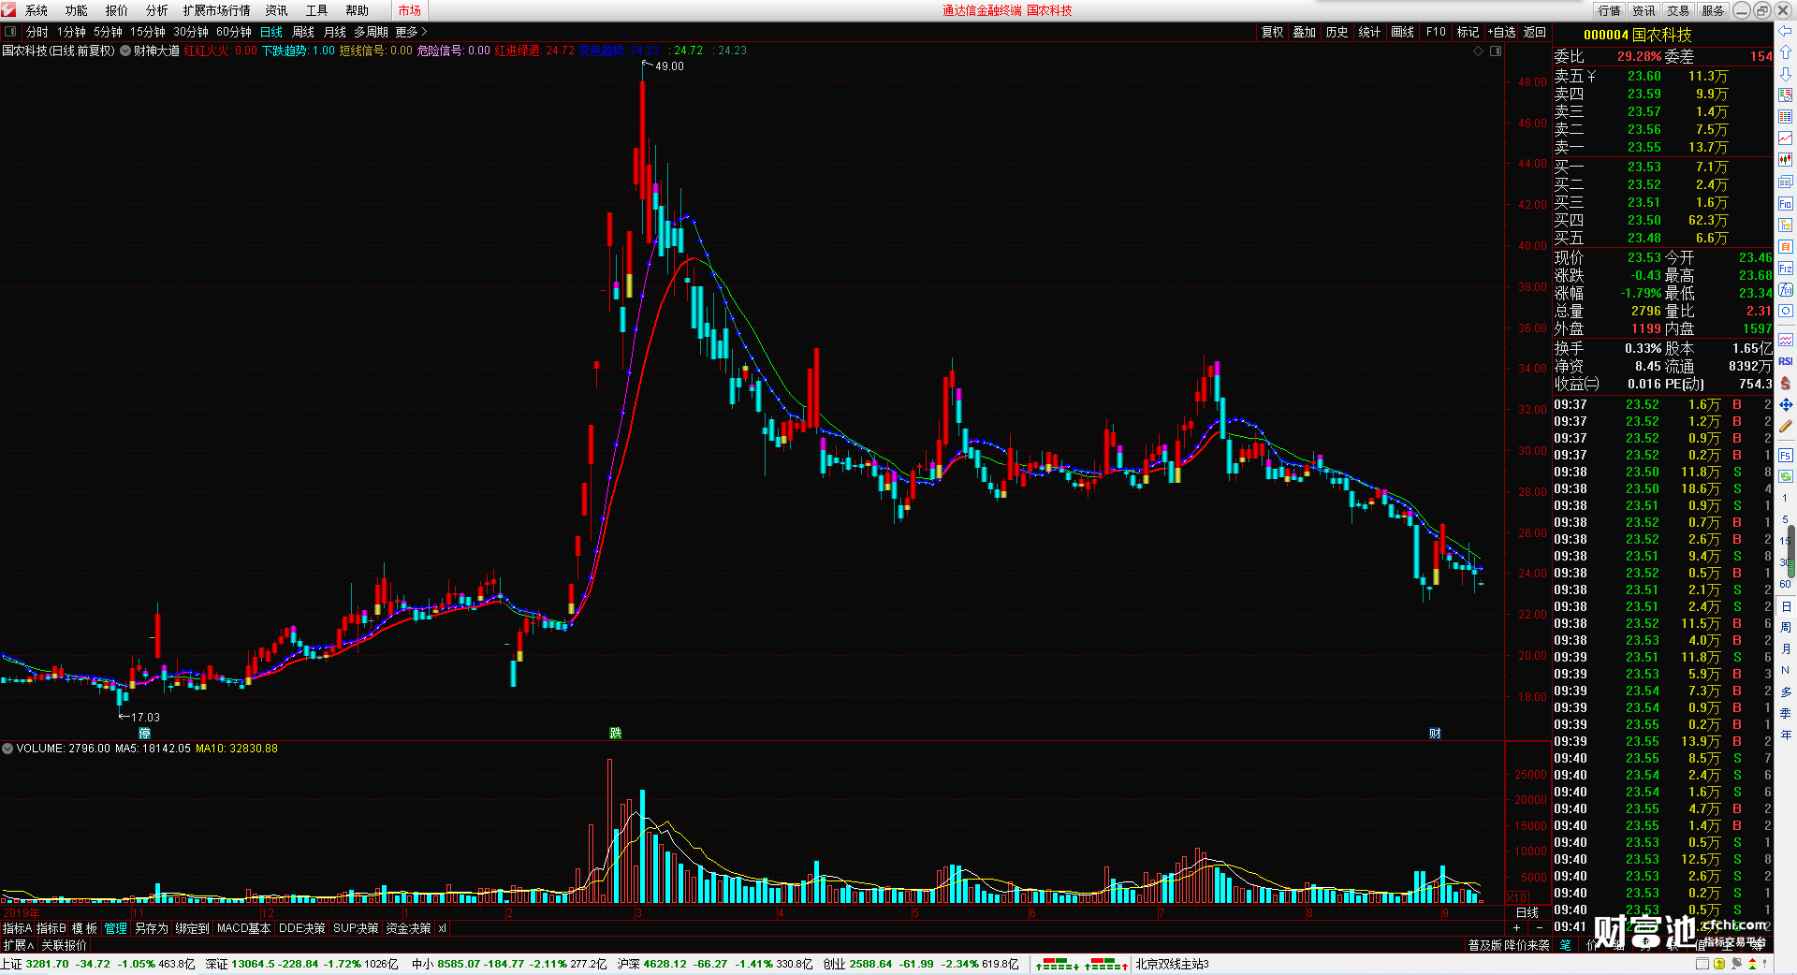The width and height of the screenshot is (1797, 975).
Task: Click the back arrow icon in right sidebar
Action: tap(1785, 31)
